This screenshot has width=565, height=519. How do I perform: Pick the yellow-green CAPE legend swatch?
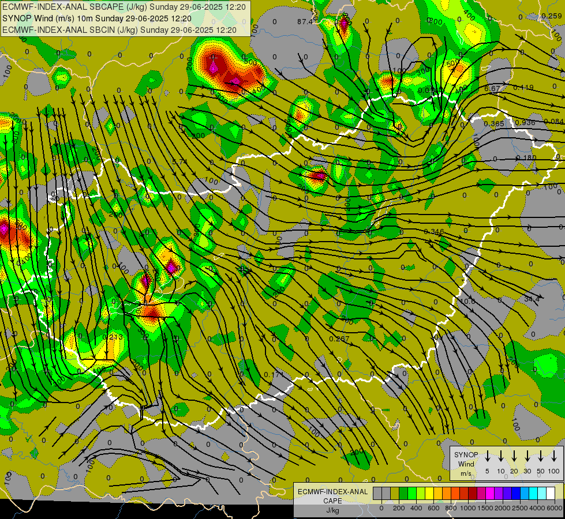point(421,493)
